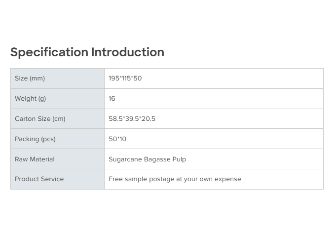
Task: Select the weight value 16
Action: pyautogui.click(x=112, y=99)
